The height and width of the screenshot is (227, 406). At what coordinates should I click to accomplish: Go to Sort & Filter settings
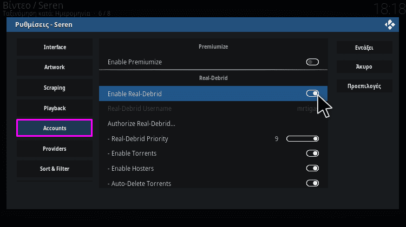coord(55,169)
